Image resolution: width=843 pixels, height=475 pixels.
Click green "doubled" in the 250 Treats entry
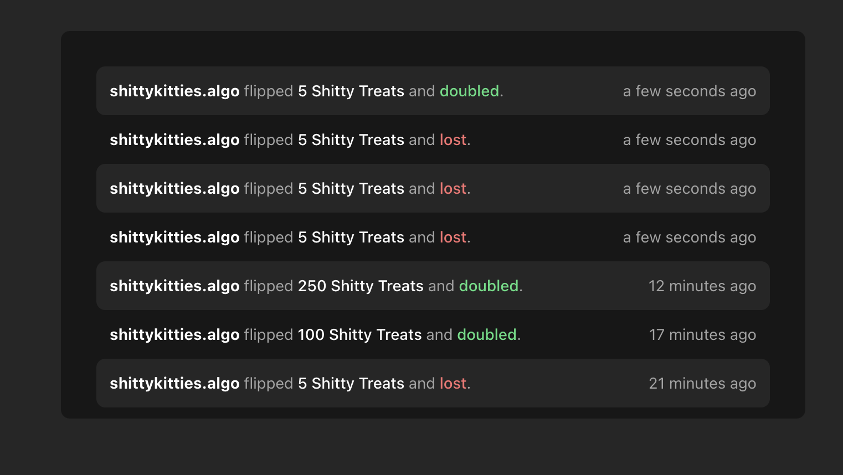[x=489, y=286]
